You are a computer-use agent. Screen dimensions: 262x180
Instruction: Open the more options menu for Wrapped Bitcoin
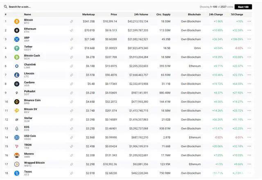coord(249,164)
